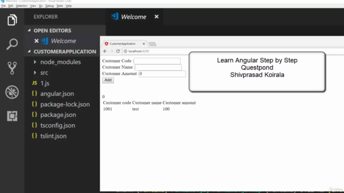Image resolution: width=344 pixels, height=193 pixels.
Task: Open the File menu
Action: click(x=3, y=6)
